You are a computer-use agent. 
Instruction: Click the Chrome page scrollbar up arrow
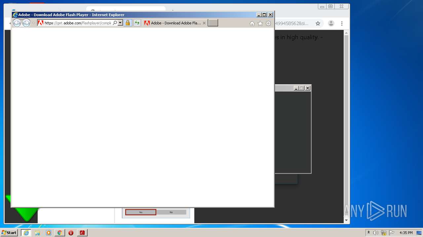pos(346,33)
